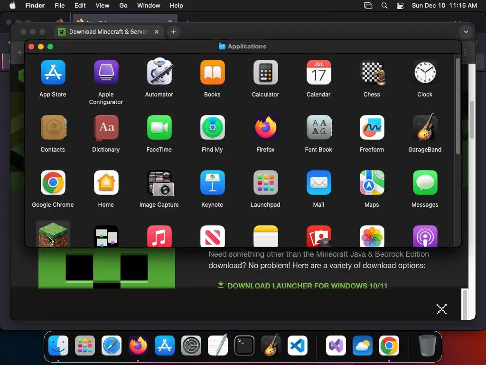Image resolution: width=486 pixels, height=365 pixels.
Task: Open the Finder menu in menu bar
Action: [35, 5]
